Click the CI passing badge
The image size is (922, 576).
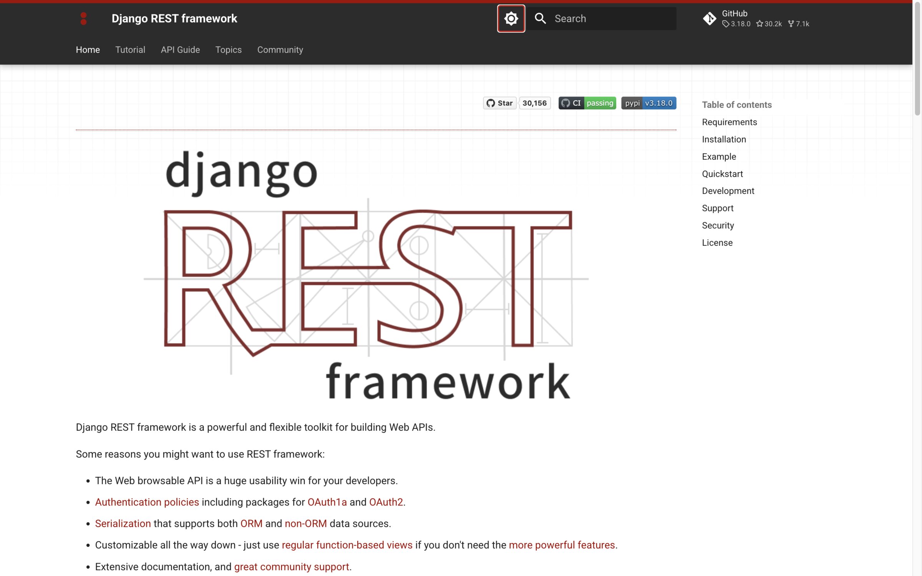[x=587, y=103]
